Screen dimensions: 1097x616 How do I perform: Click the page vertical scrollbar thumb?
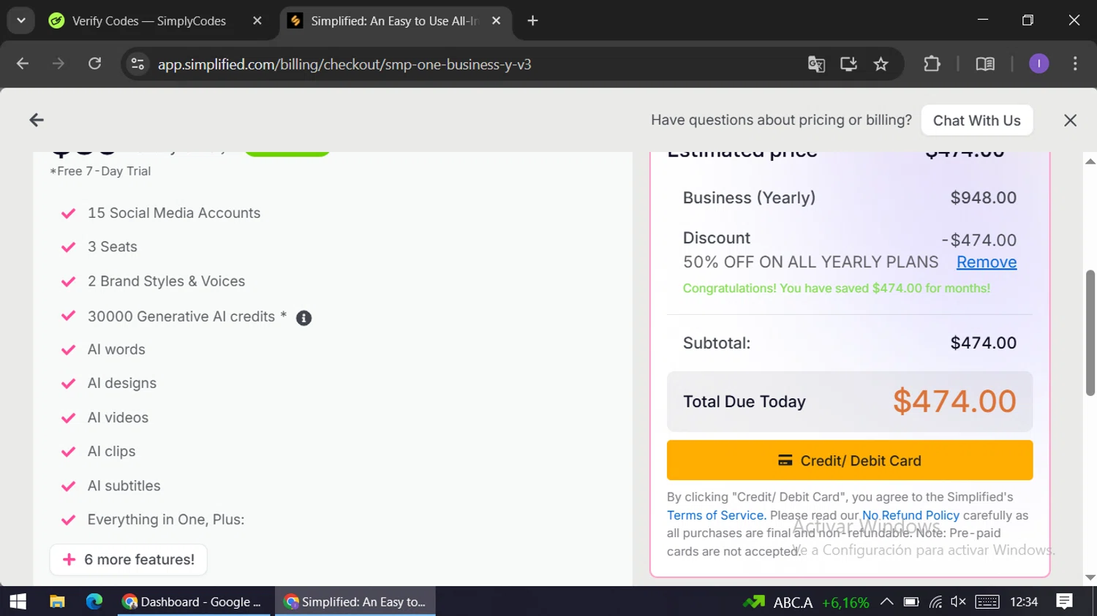tap(1090, 332)
